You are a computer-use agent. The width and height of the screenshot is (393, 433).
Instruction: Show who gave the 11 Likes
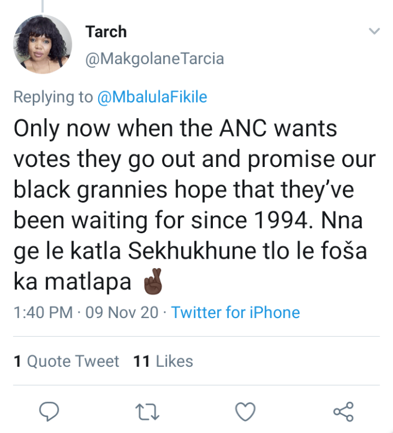coord(163,361)
